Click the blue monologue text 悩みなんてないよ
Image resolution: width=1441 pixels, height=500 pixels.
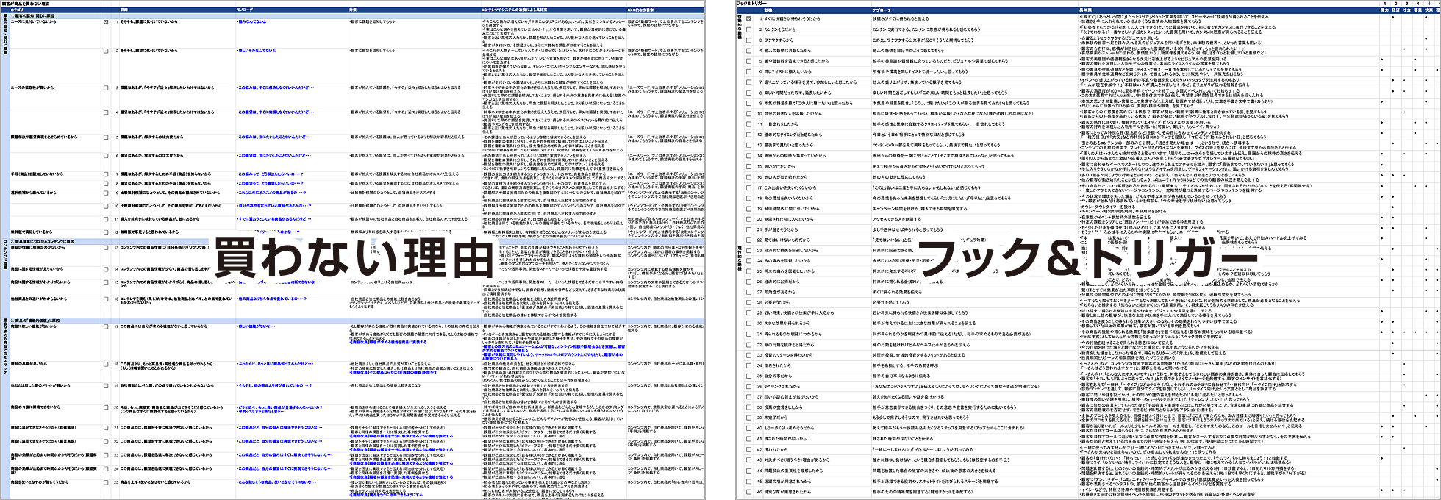(252, 22)
